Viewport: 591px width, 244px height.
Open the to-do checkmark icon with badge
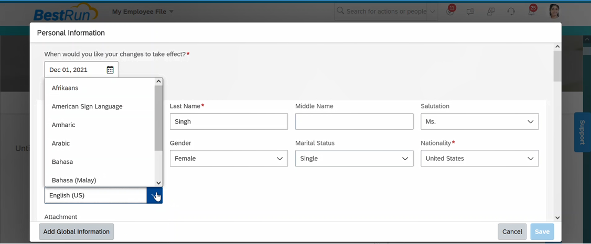click(449, 12)
